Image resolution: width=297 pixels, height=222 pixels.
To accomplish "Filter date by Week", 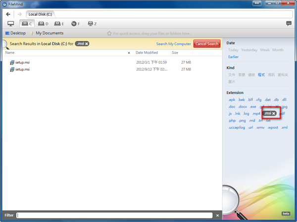I will point(265,50).
